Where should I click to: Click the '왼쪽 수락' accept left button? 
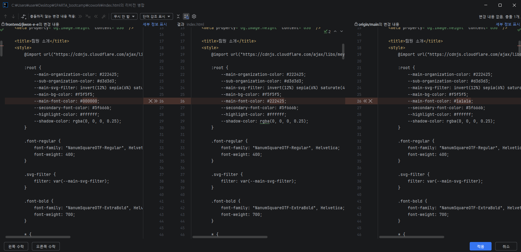(x=16, y=247)
